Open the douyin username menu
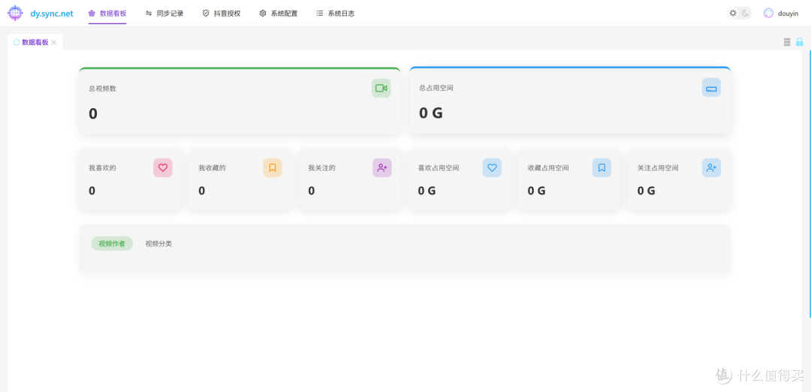Screen dimensions: 811x392 point(788,14)
